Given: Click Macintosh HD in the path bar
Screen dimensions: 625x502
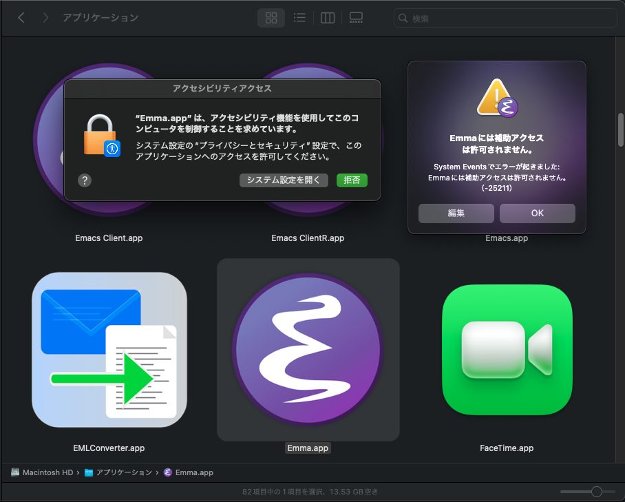Looking at the screenshot, I should (x=42, y=472).
